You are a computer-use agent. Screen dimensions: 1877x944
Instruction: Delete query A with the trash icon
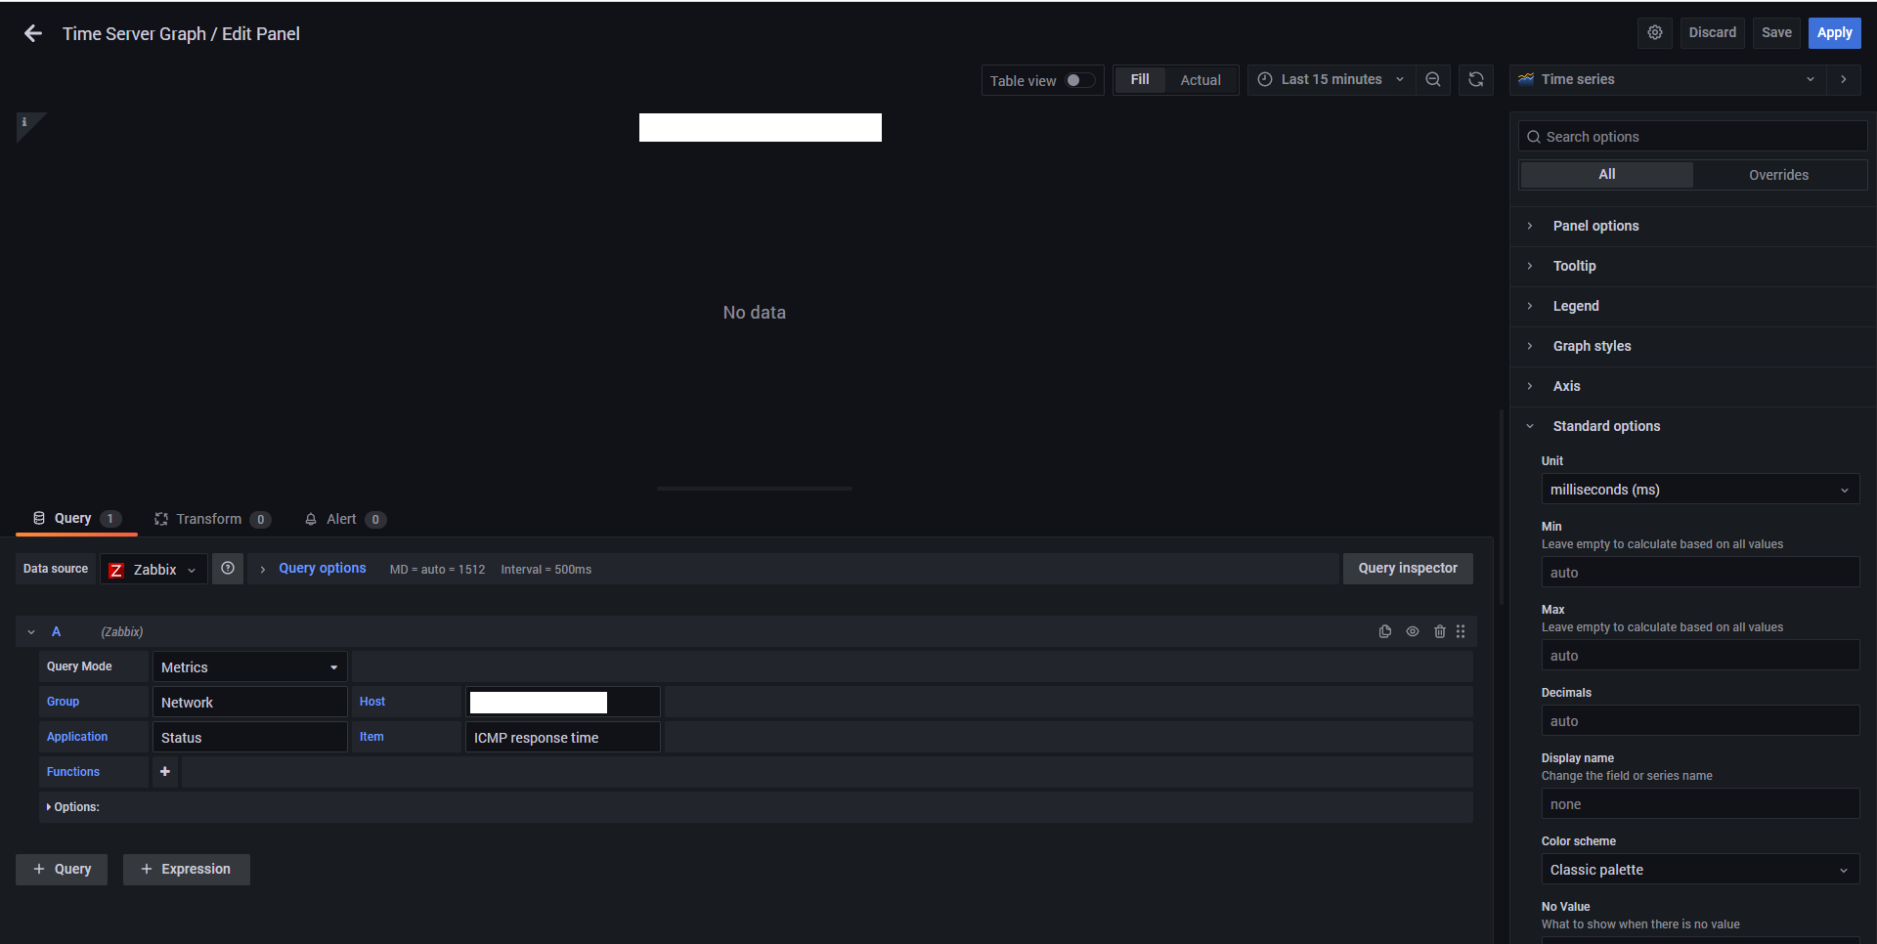[1440, 632]
